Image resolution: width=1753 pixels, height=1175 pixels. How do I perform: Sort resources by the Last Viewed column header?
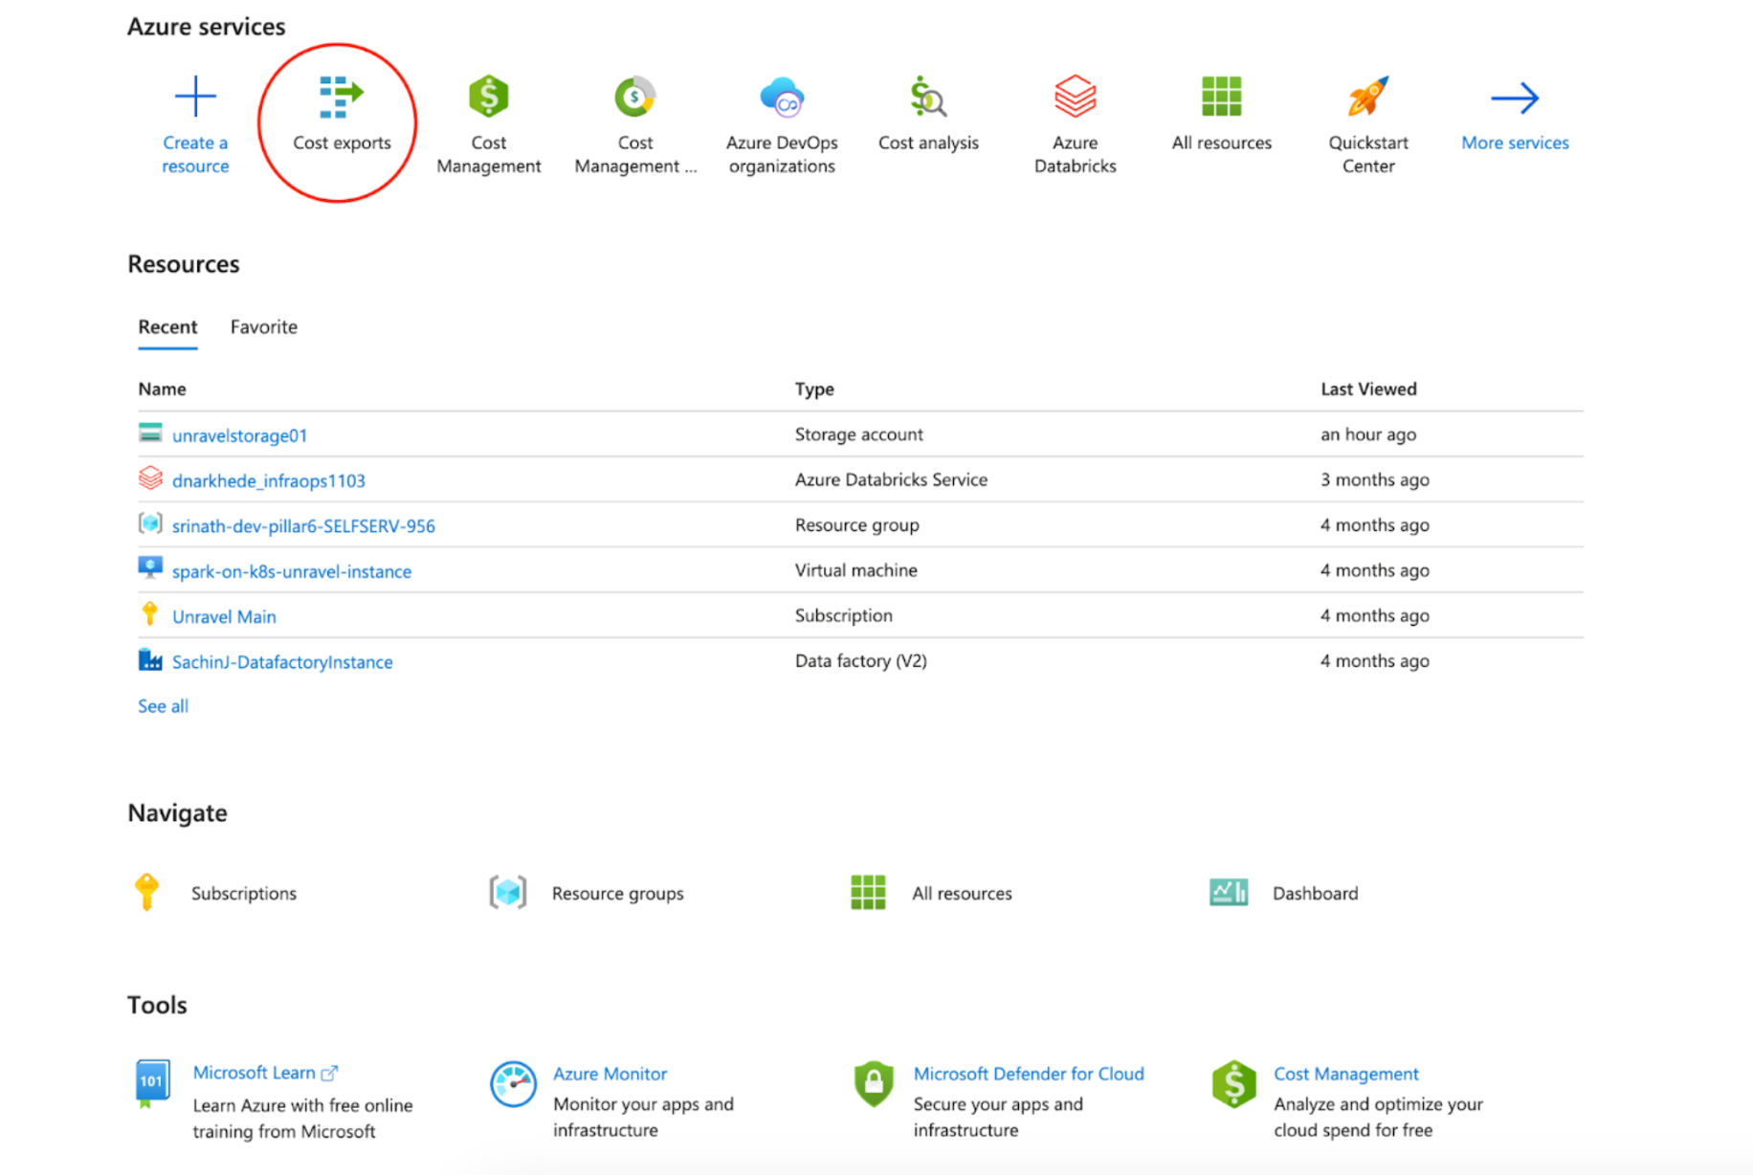tap(1367, 389)
